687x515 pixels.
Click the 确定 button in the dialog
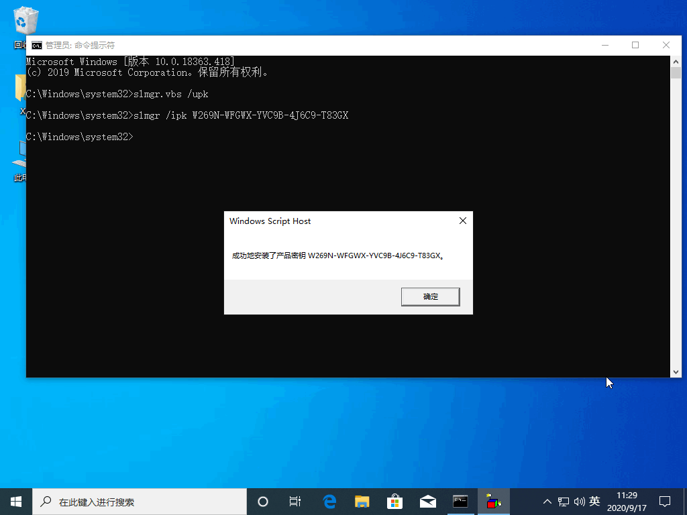430,296
